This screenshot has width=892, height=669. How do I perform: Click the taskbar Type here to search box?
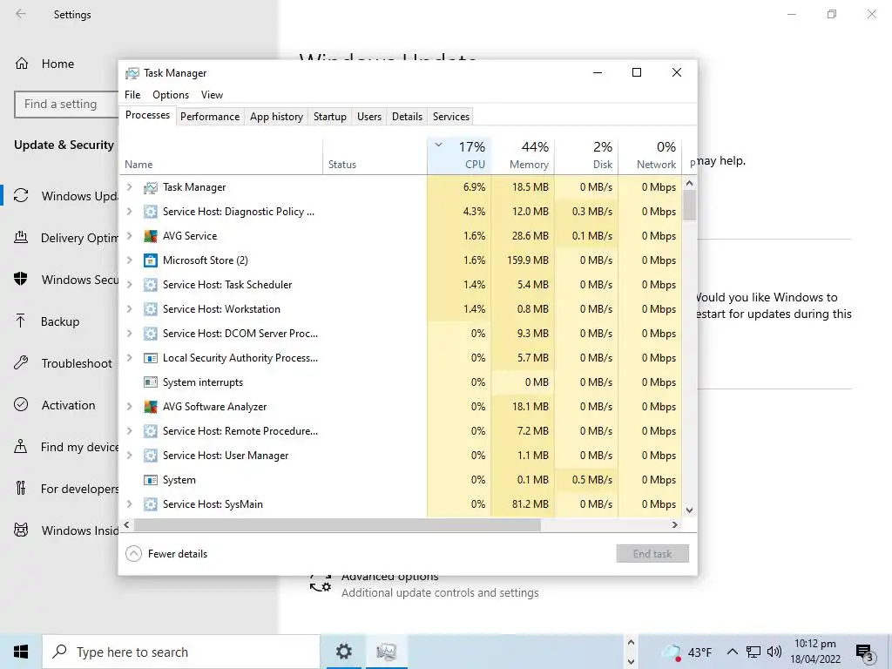[x=181, y=652]
